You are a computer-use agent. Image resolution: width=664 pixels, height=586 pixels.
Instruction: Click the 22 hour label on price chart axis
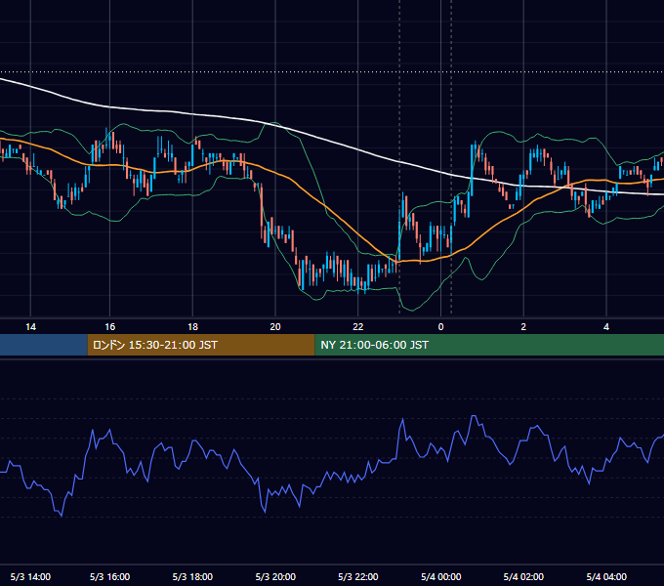[x=358, y=327]
